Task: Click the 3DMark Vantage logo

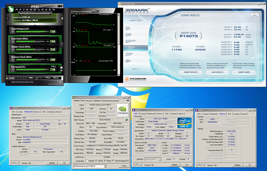Action: point(137,11)
